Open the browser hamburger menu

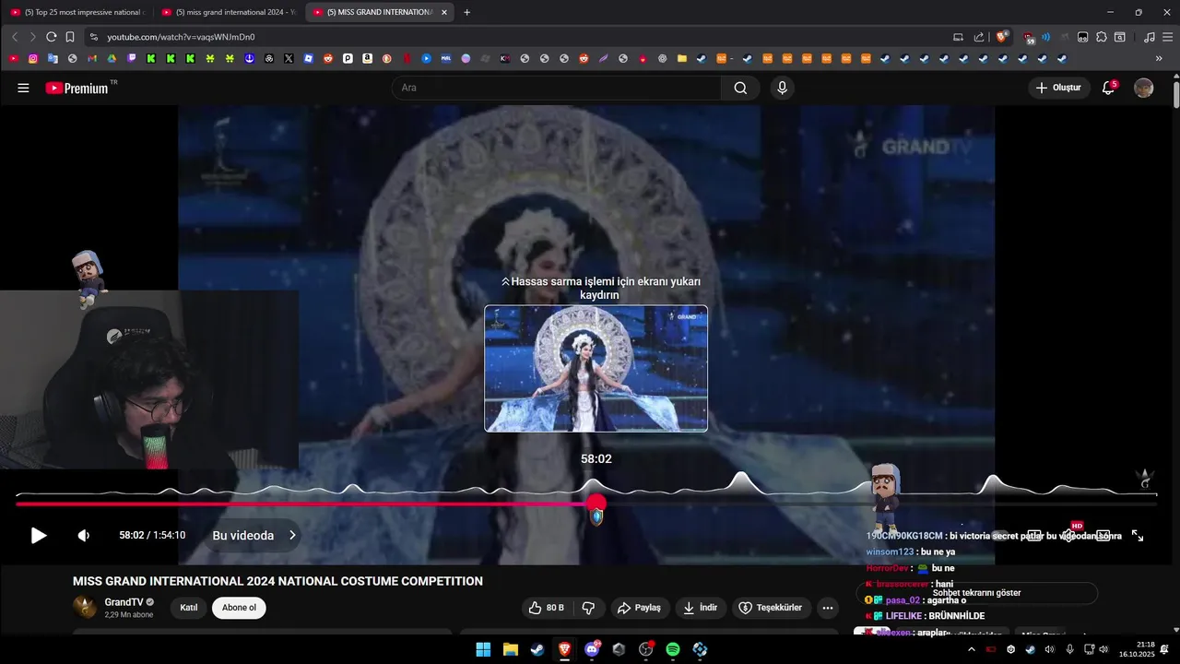click(x=1167, y=37)
